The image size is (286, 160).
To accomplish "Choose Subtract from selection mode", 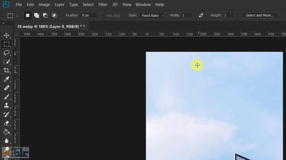I will pos(45,16).
